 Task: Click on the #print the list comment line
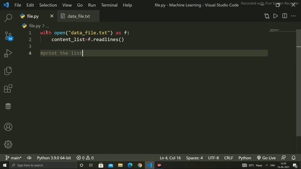61,53
